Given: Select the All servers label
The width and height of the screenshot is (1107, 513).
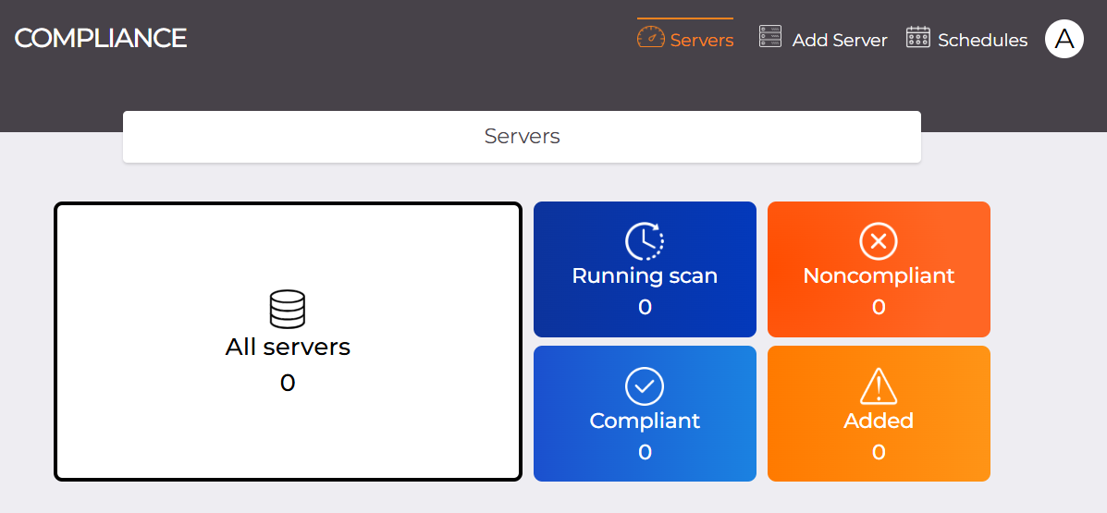Looking at the screenshot, I should [288, 348].
